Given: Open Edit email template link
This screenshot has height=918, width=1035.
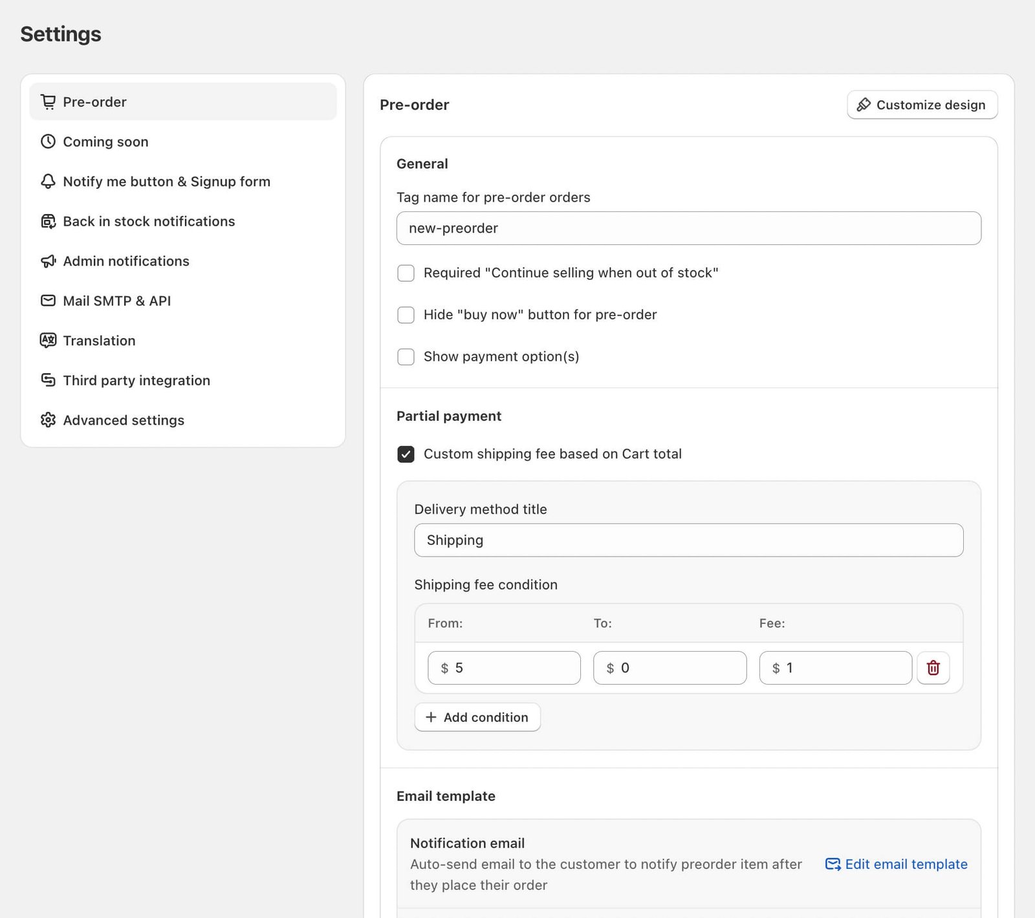Looking at the screenshot, I should [x=897, y=864].
